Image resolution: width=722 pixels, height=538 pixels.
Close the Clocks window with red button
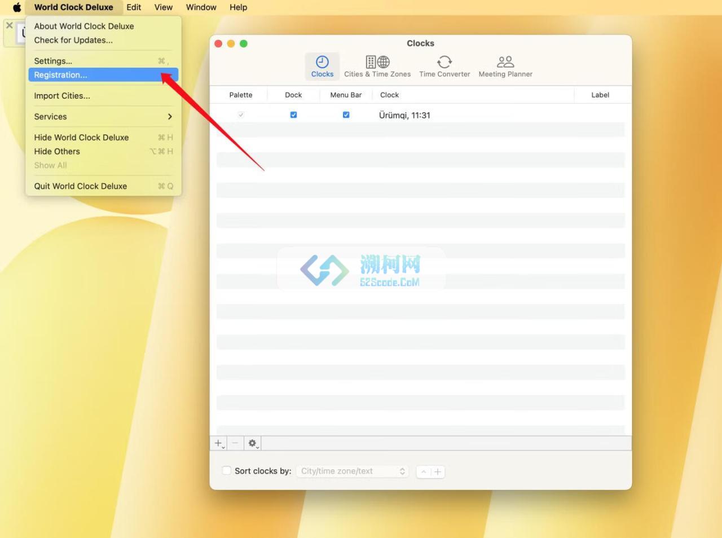click(x=218, y=43)
